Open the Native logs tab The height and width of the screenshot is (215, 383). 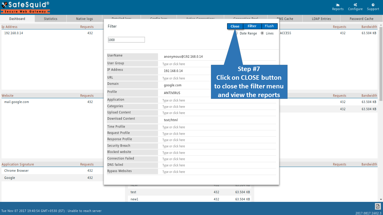coord(84,19)
